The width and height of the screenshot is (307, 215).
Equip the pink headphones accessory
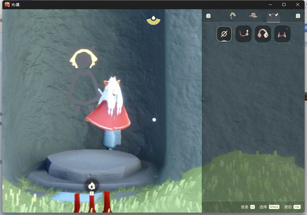coord(263,34)
